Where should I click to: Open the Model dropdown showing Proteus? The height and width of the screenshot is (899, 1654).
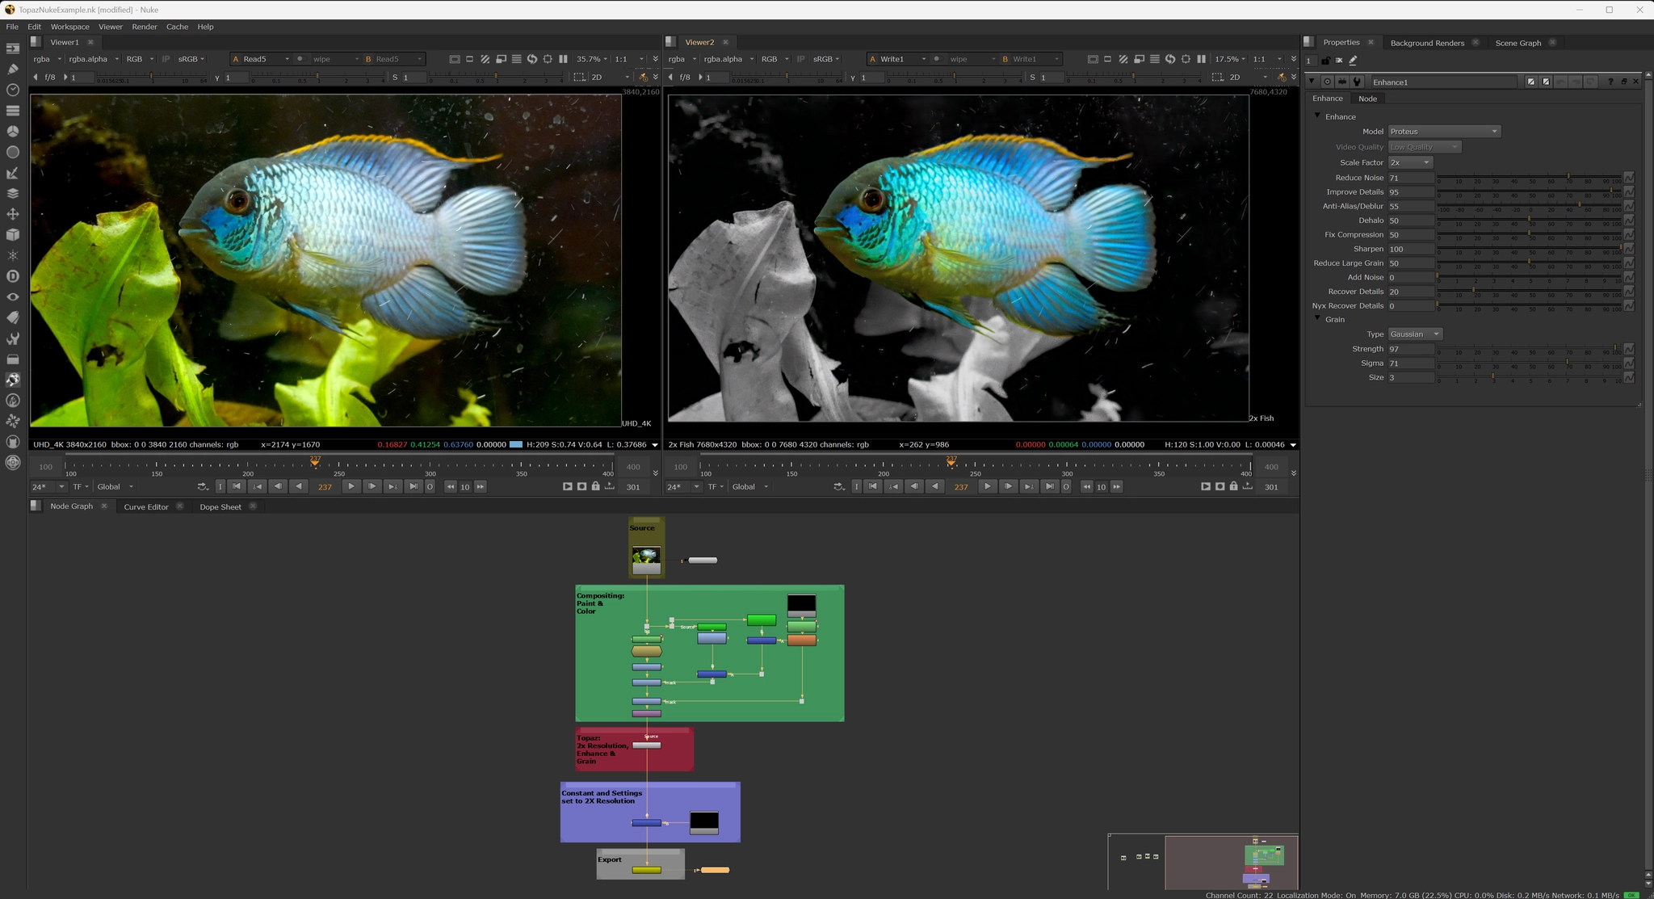(1444, 132)
